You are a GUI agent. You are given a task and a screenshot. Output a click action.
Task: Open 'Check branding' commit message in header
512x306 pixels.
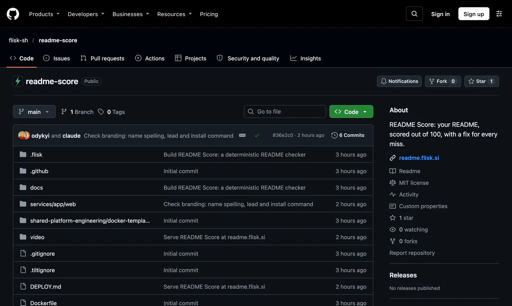coord(158,136)
